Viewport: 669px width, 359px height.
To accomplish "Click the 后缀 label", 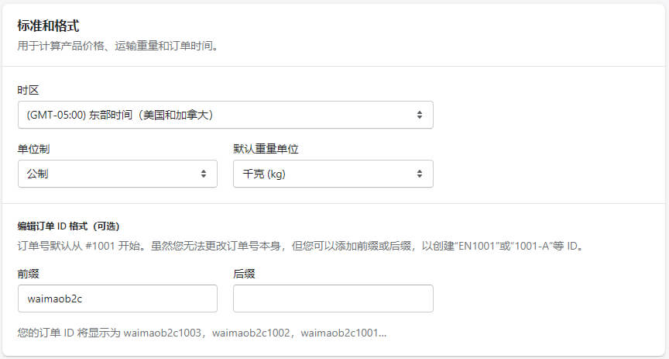I will (244, 274).
